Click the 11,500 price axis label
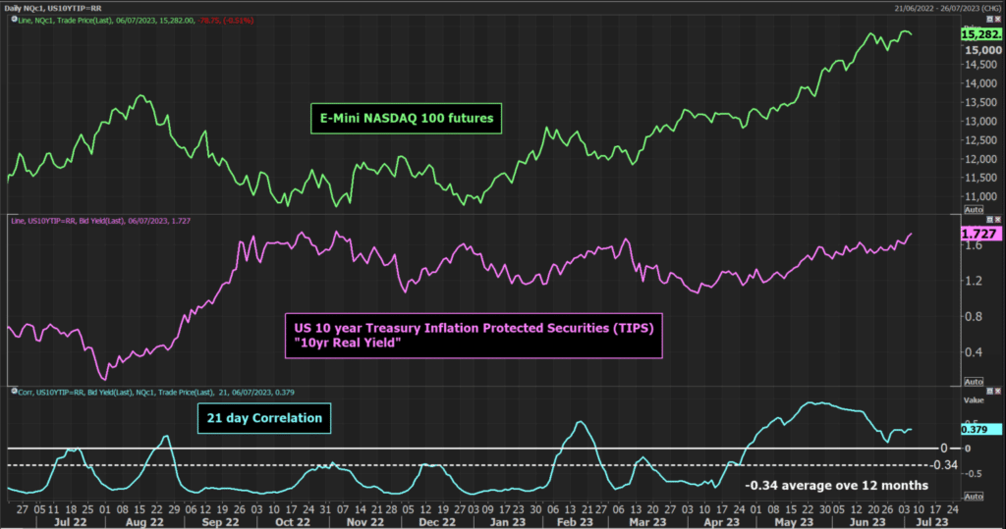The width and height of the screenshot is (1006, 529). (981, 178)
